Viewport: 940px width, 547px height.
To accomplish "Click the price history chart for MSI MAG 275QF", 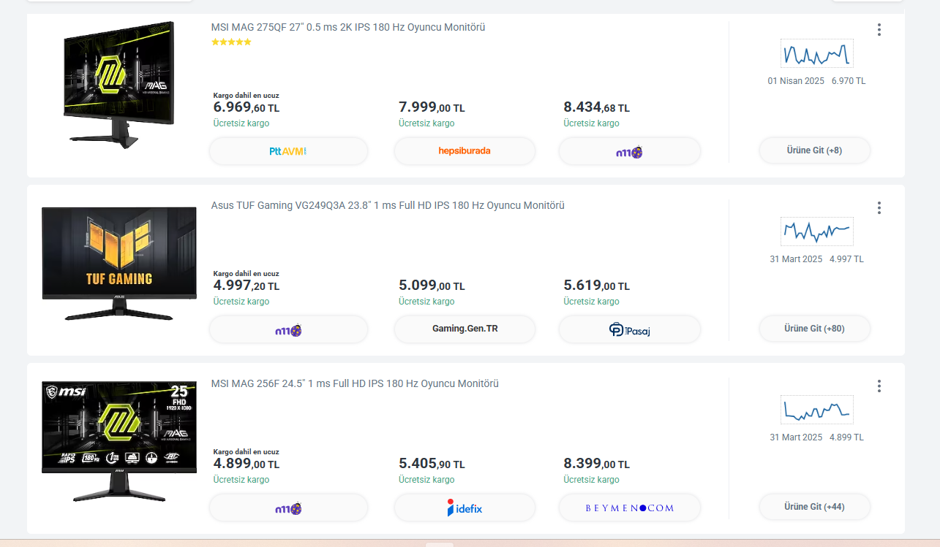I will 816,54.
